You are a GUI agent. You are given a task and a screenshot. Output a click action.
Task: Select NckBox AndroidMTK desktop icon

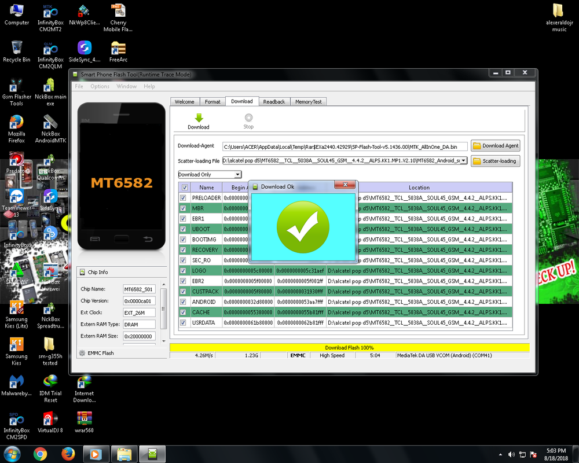(x=50, y=129)
